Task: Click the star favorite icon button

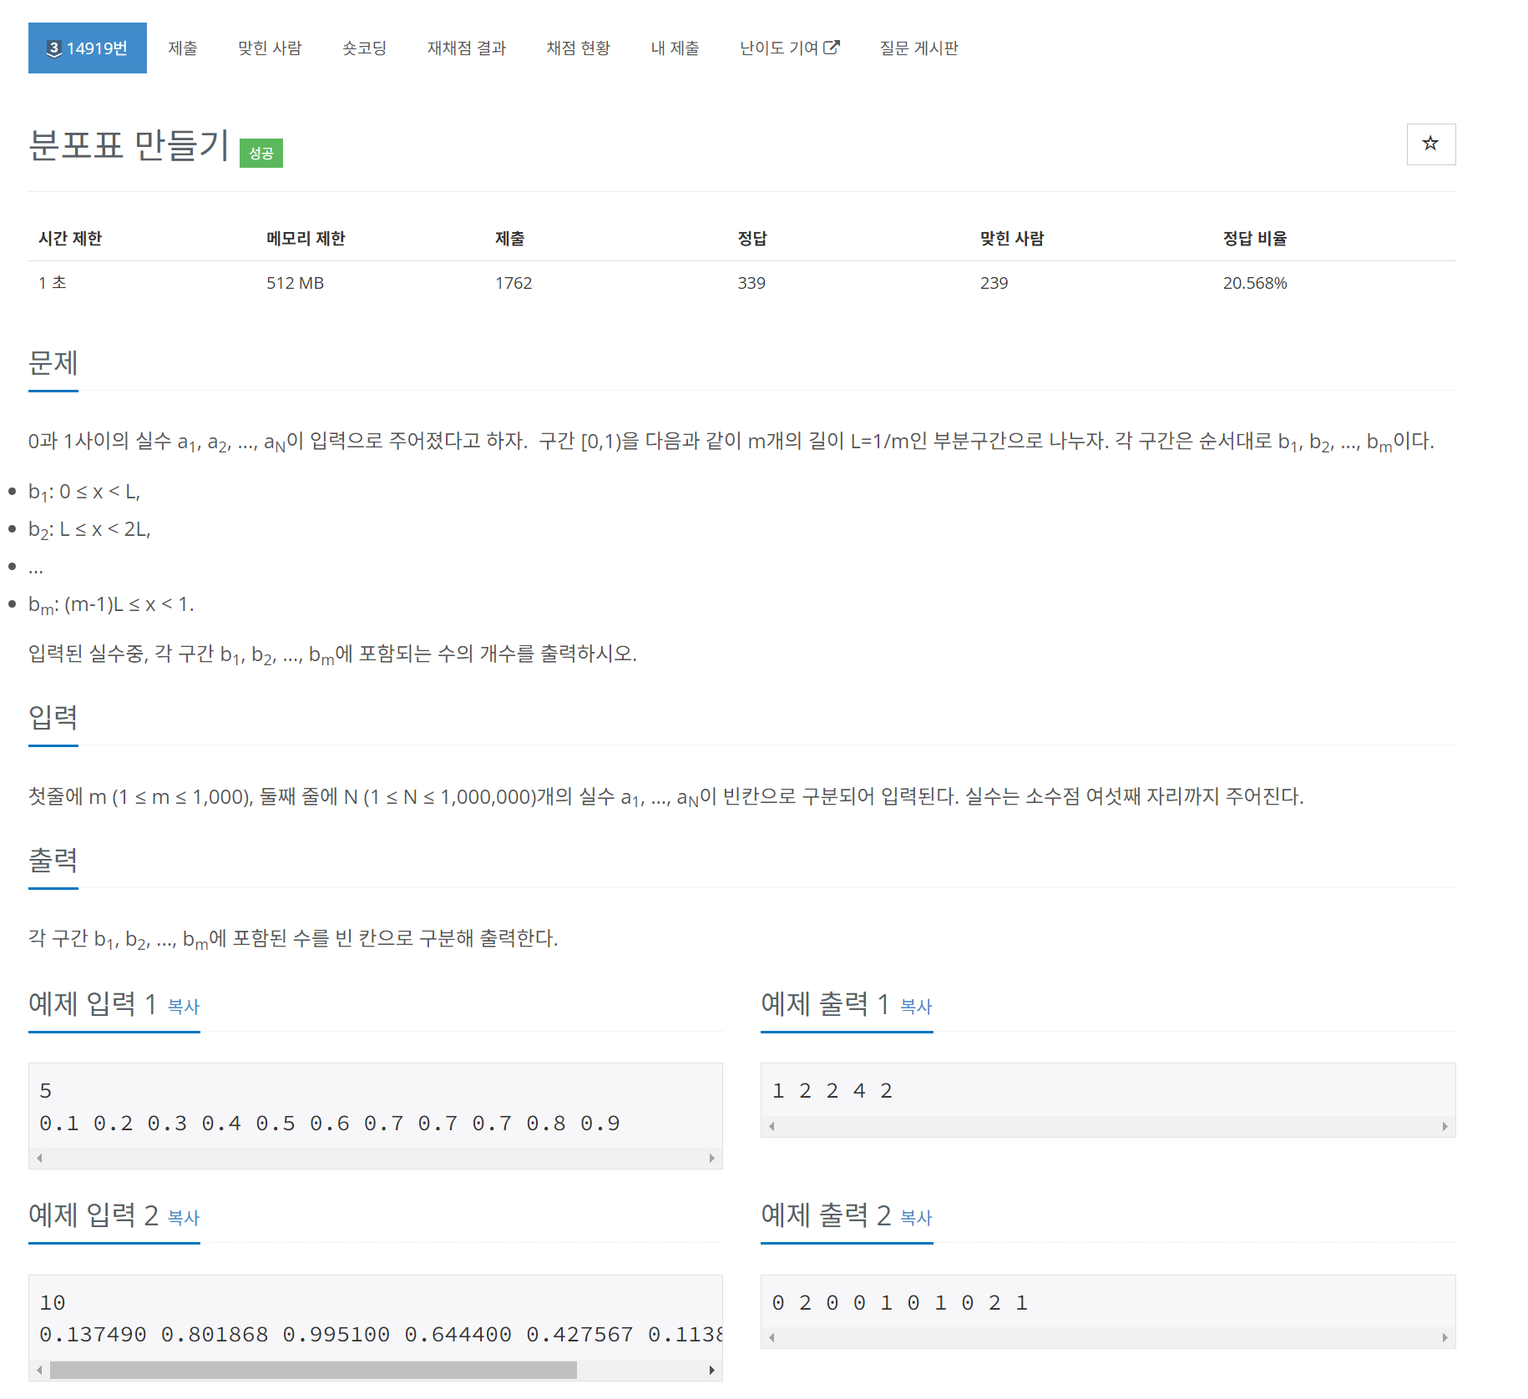Action: [x=1430, y=144]
